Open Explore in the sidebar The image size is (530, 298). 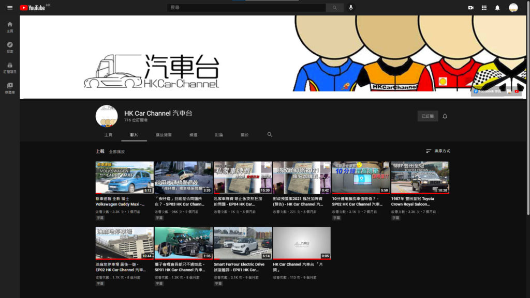tap(10, 47)
